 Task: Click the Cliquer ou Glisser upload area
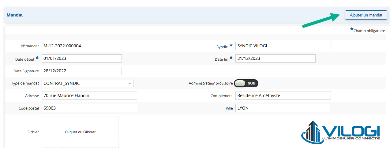click(80, 132)
